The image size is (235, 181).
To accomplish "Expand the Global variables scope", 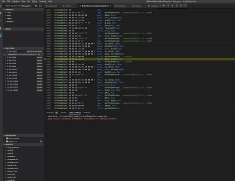I will point(23,19).
